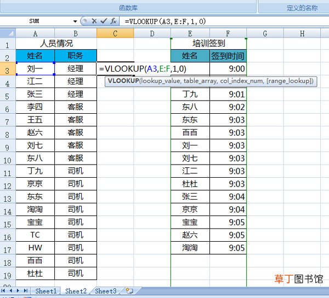329x298 pixels.
Task: Click [range_lookup] argument in tooltip
Action: pos(289,81)
